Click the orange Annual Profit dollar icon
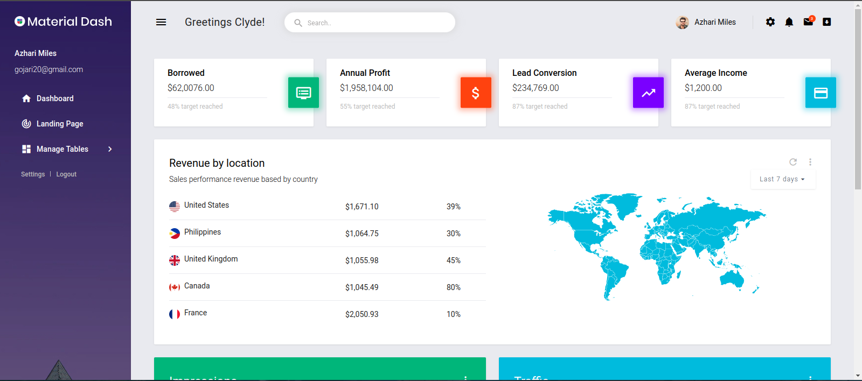862x381 pixels. (476, 93)
